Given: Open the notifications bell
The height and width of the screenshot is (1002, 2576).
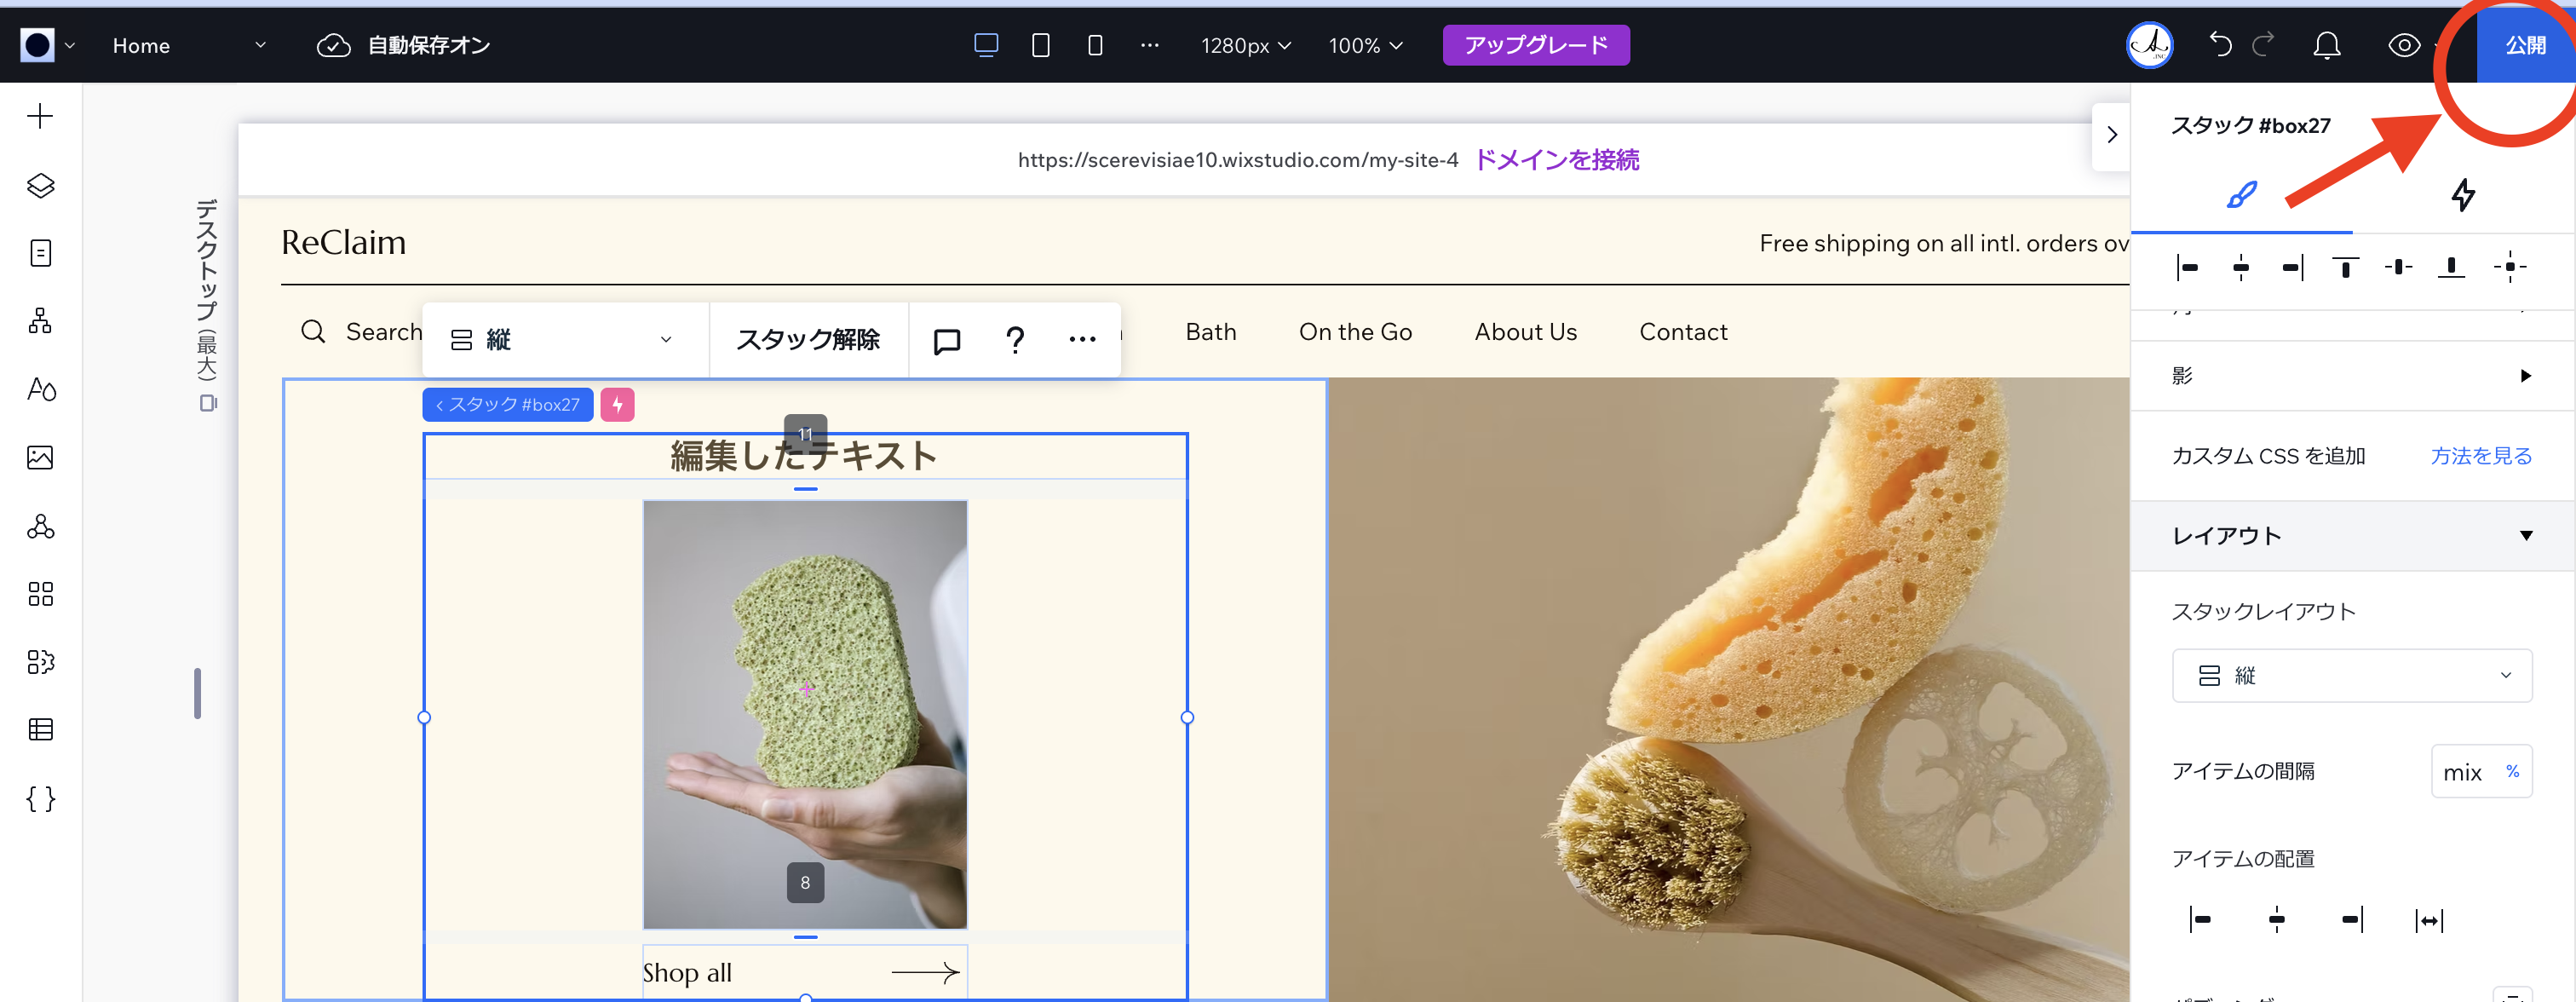Looking at the screenshot, I should click(x=2327, y=45).
